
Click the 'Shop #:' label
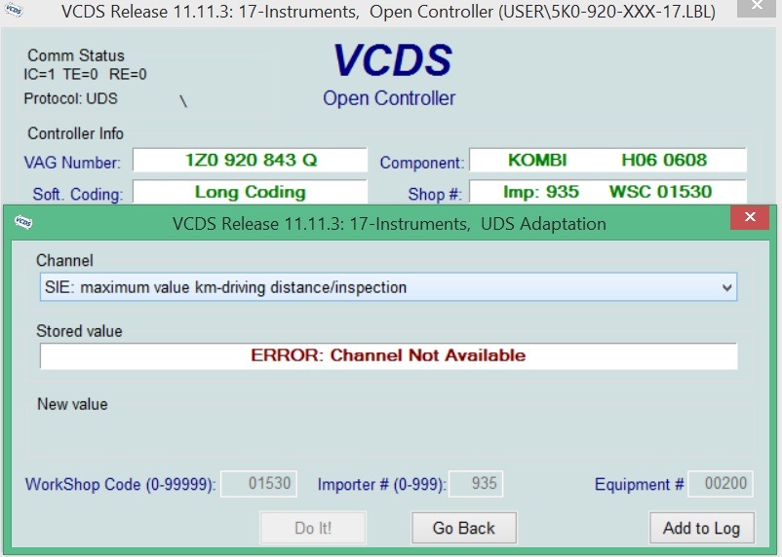(434, 195)
